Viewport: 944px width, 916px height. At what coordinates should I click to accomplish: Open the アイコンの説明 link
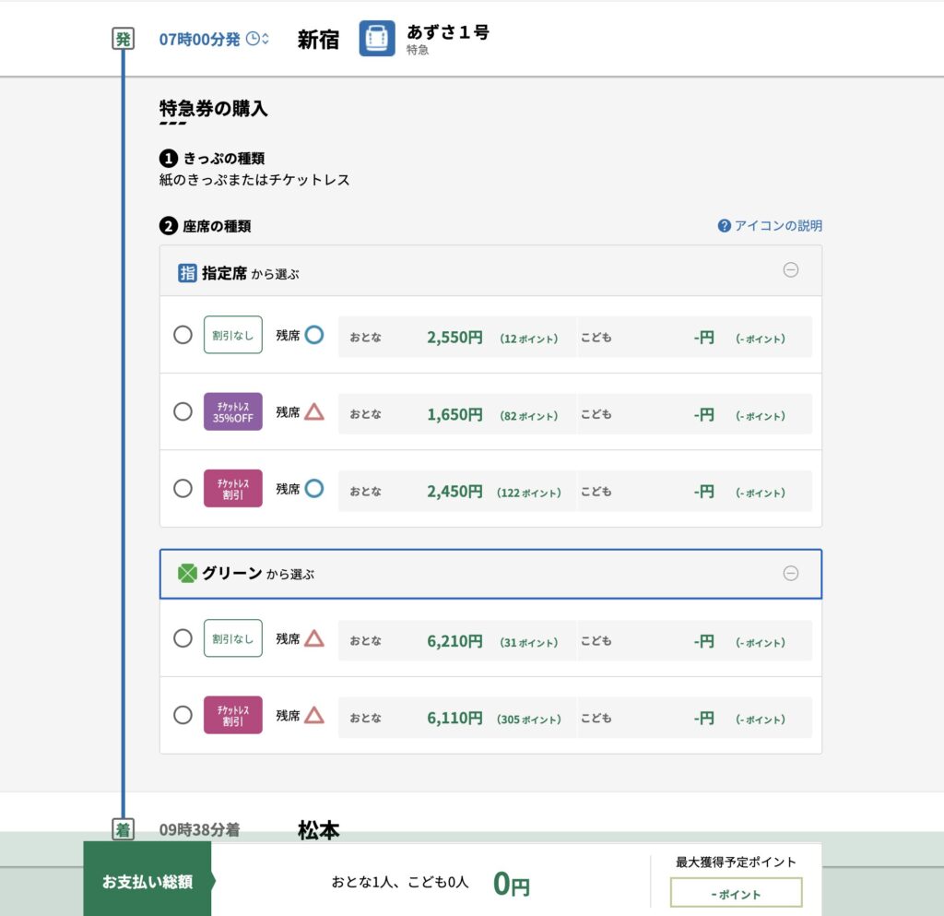tap(777, 226)
